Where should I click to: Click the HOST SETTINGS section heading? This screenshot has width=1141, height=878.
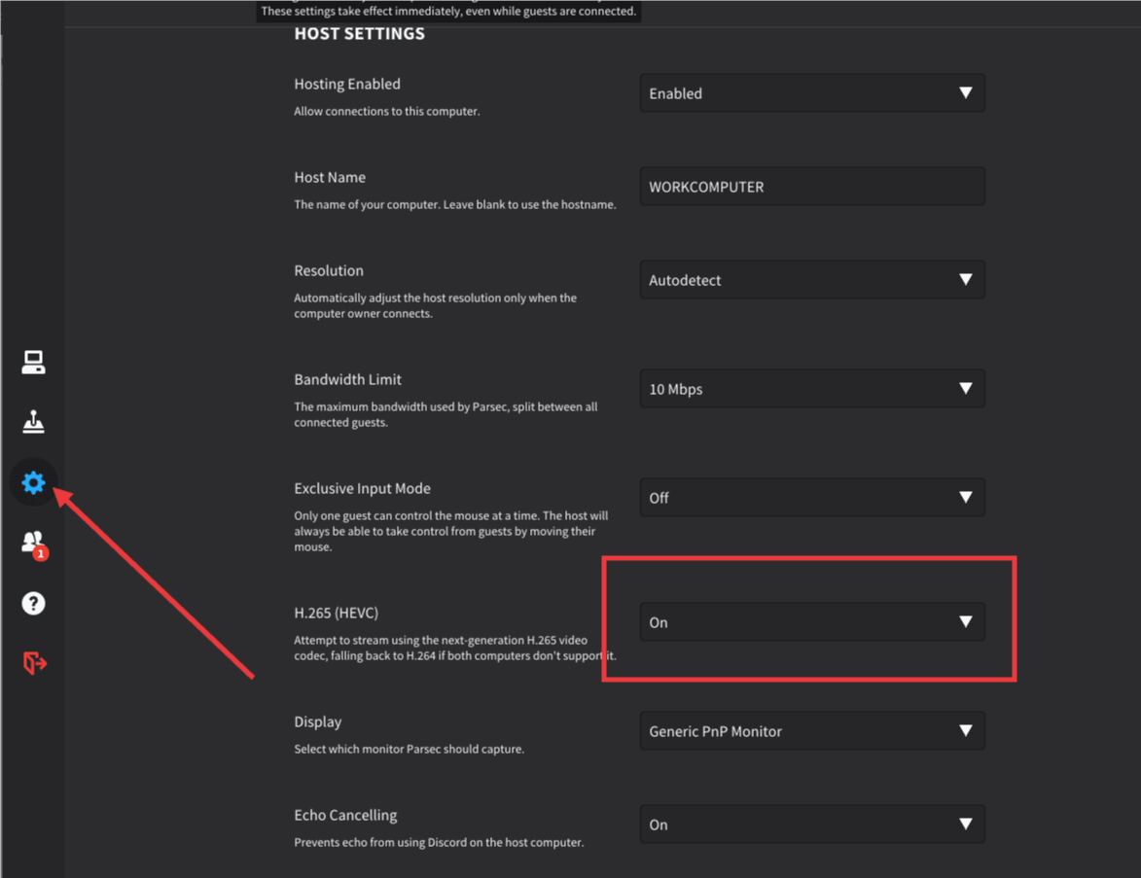pyautogui.click(x=359, y=34)
